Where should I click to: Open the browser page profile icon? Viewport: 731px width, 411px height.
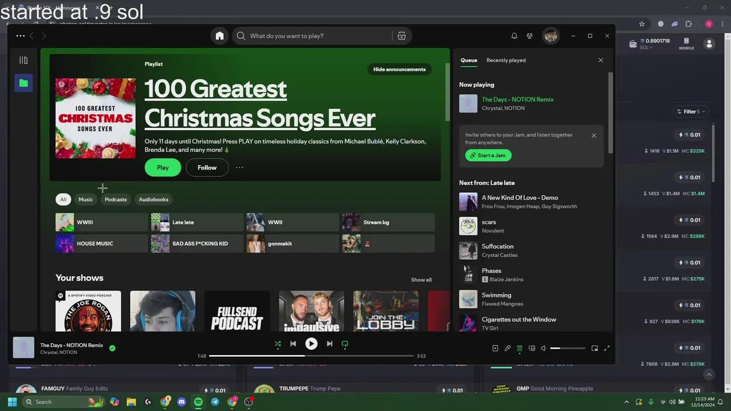pos(709,44)
